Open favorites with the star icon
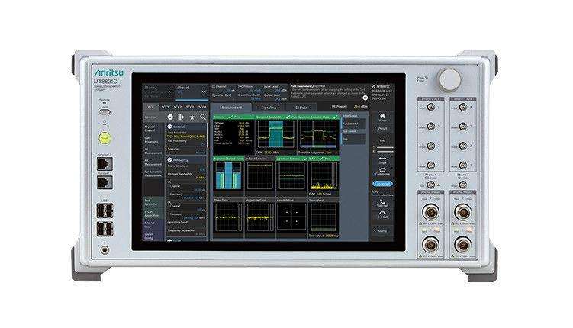 [192, 117]
